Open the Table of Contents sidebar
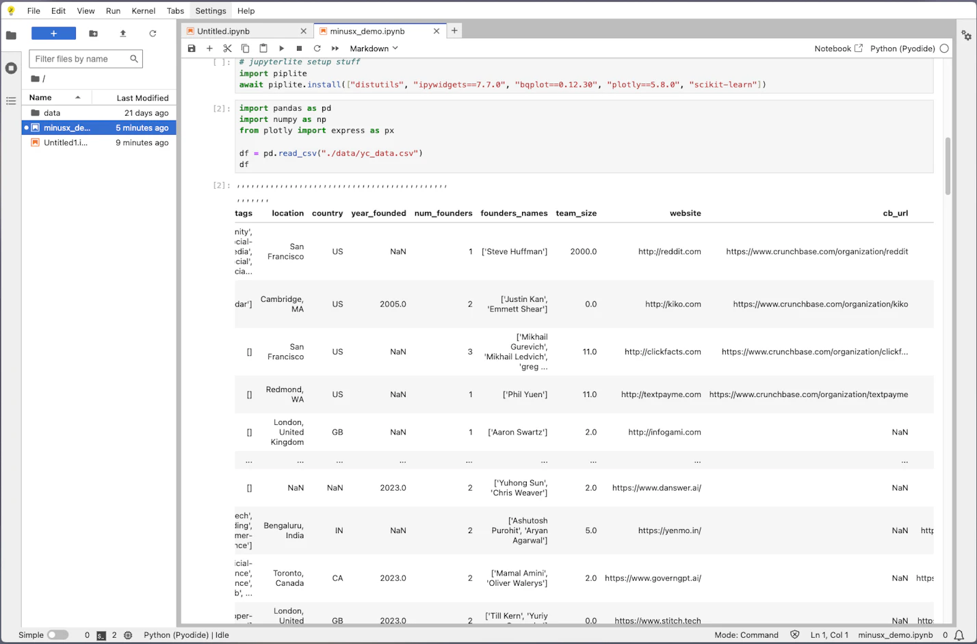Screen dimensions: 977x644 11,101
